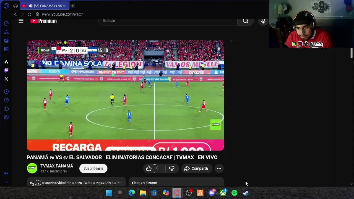
Task: Open Microsoft Store from the taskbar
Action: pos(154,193)
